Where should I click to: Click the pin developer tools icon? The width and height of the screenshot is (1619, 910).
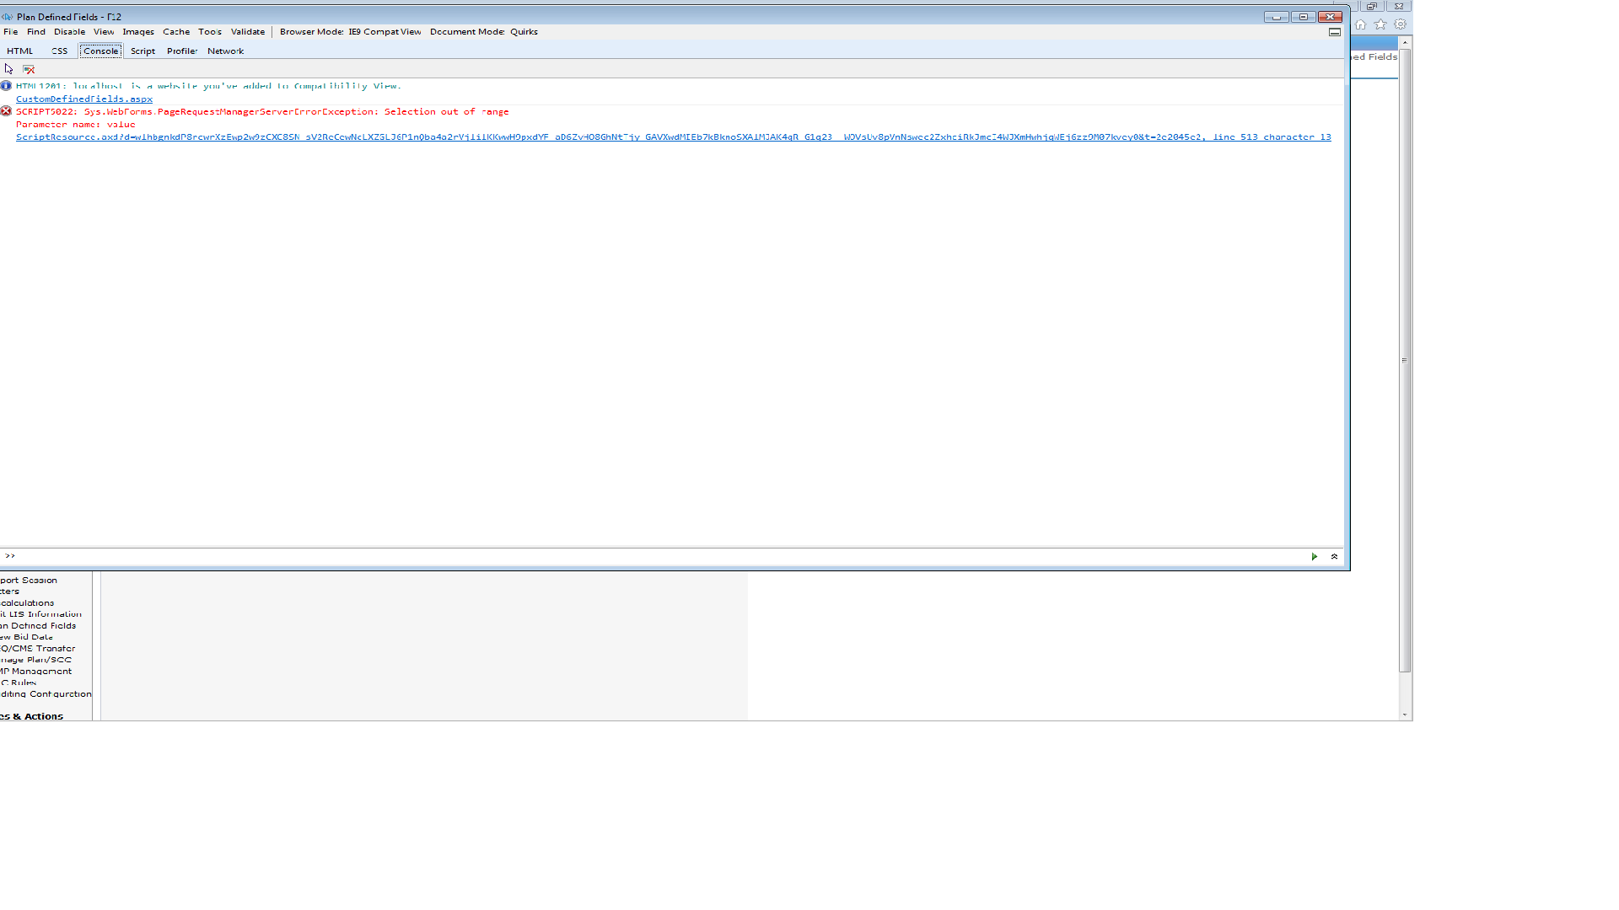pyautogui.click(x=1334, y=32)
